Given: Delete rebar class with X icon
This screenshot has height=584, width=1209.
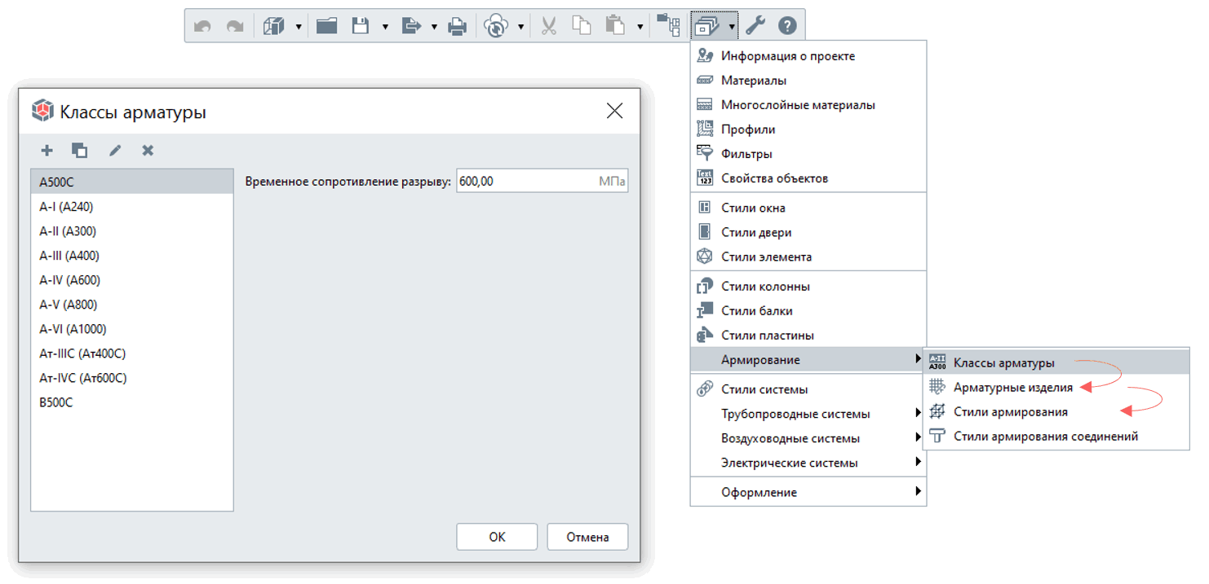Looking at the screenshot, I should click(148, 150).
